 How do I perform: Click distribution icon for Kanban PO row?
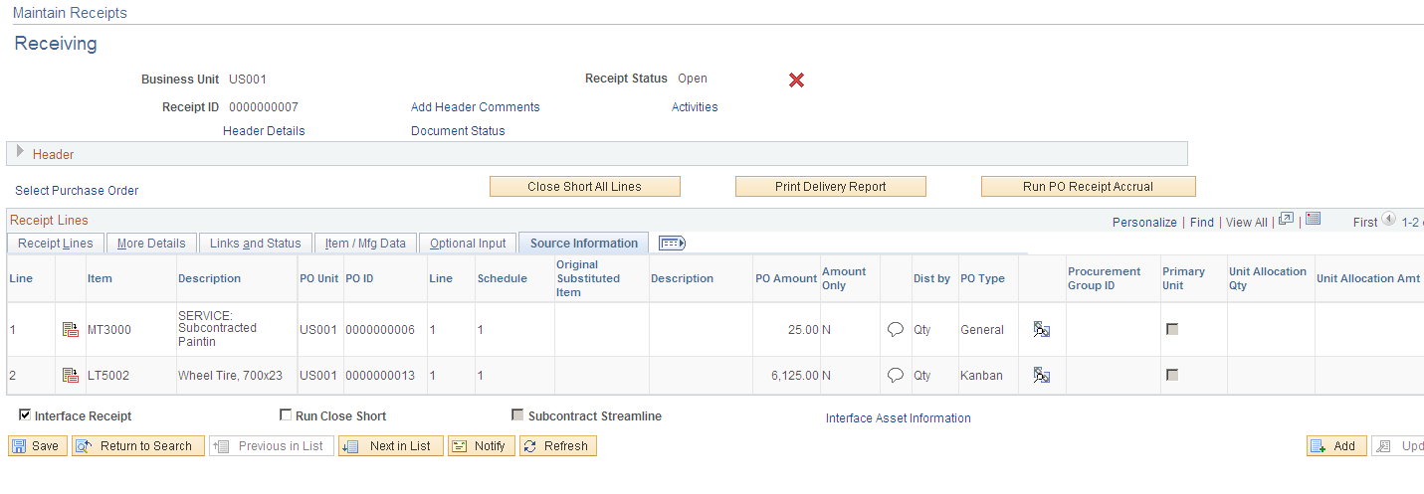(x=1042, y=376)
